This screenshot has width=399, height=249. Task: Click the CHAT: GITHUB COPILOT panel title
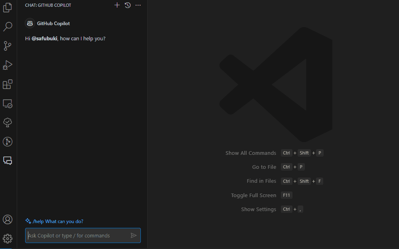click(48, 5)
